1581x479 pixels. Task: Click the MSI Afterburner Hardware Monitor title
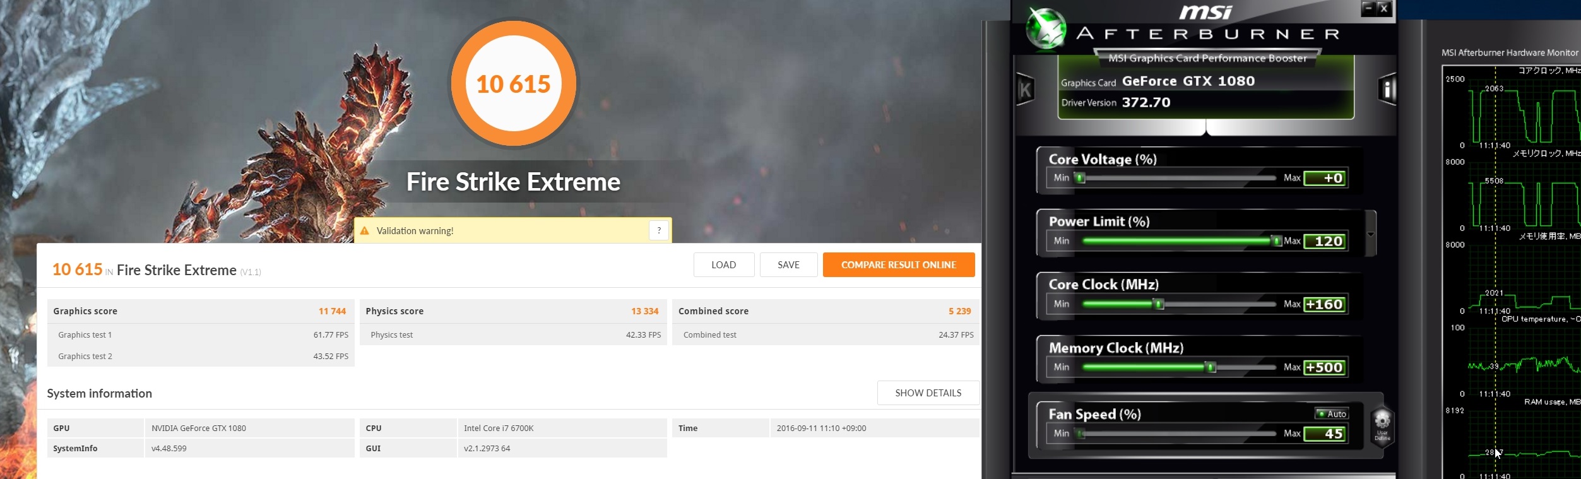click(x=1510, y=53)
